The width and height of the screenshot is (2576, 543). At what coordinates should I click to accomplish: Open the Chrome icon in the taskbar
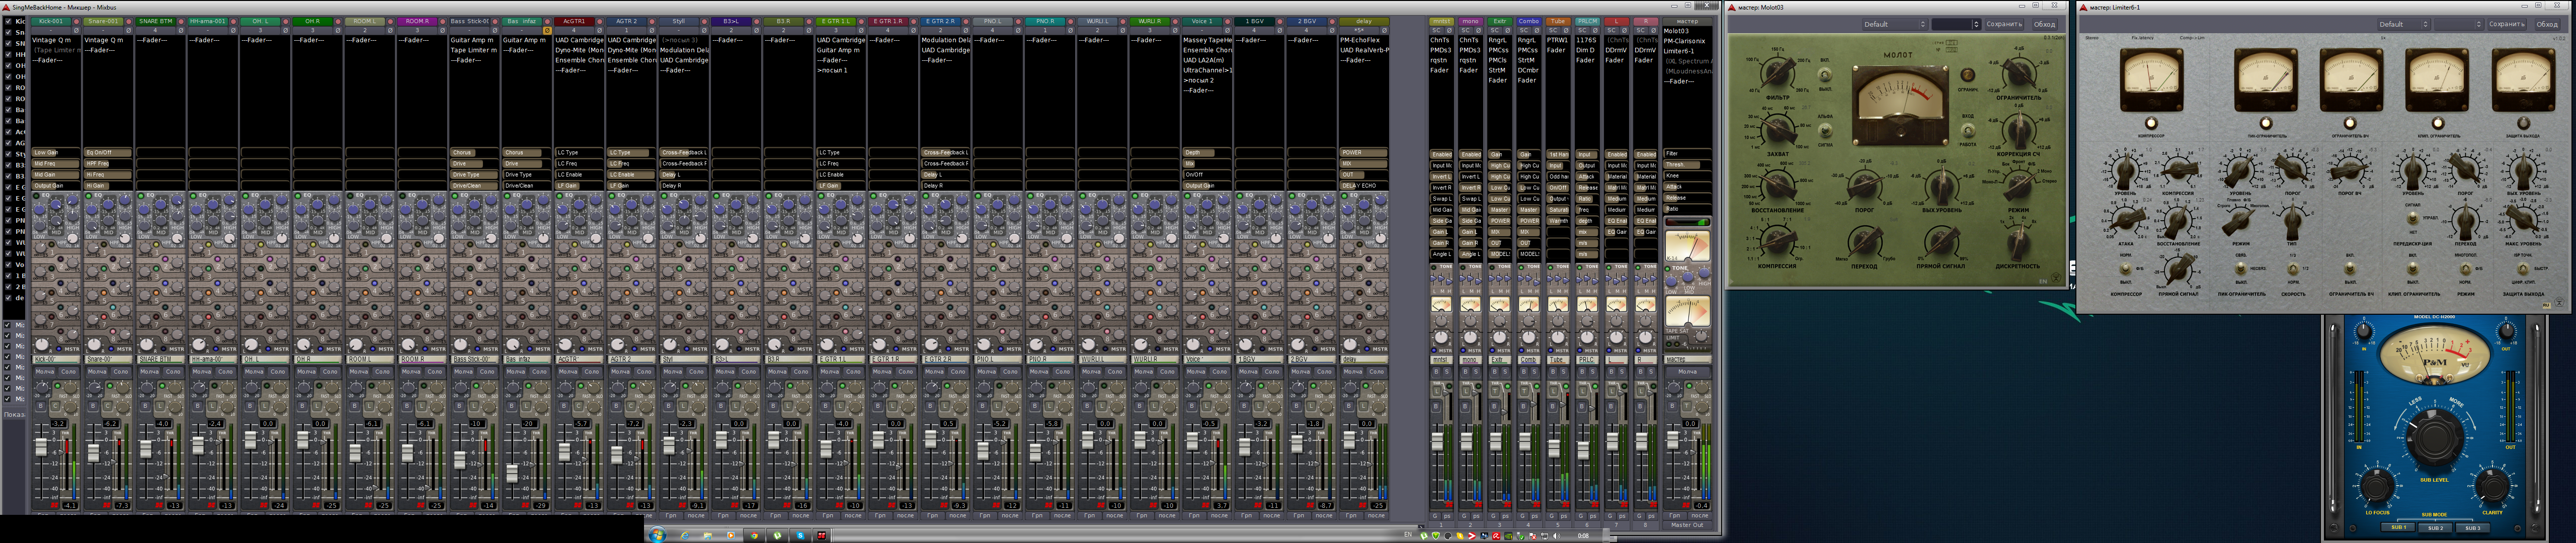coord(754,535)
